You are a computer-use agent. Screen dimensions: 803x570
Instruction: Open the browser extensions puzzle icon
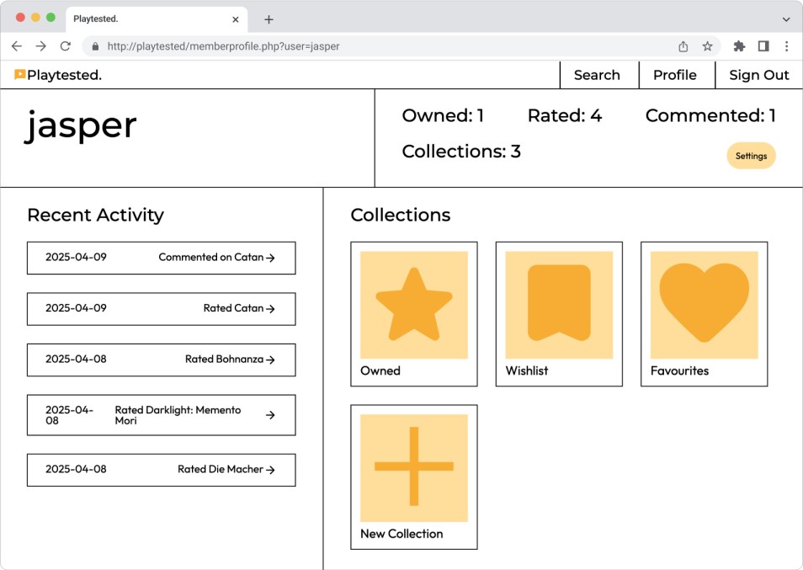tap(739, 46)
